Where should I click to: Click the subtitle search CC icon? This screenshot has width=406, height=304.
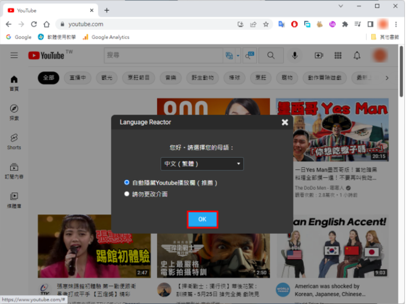(x=249, y=55)
